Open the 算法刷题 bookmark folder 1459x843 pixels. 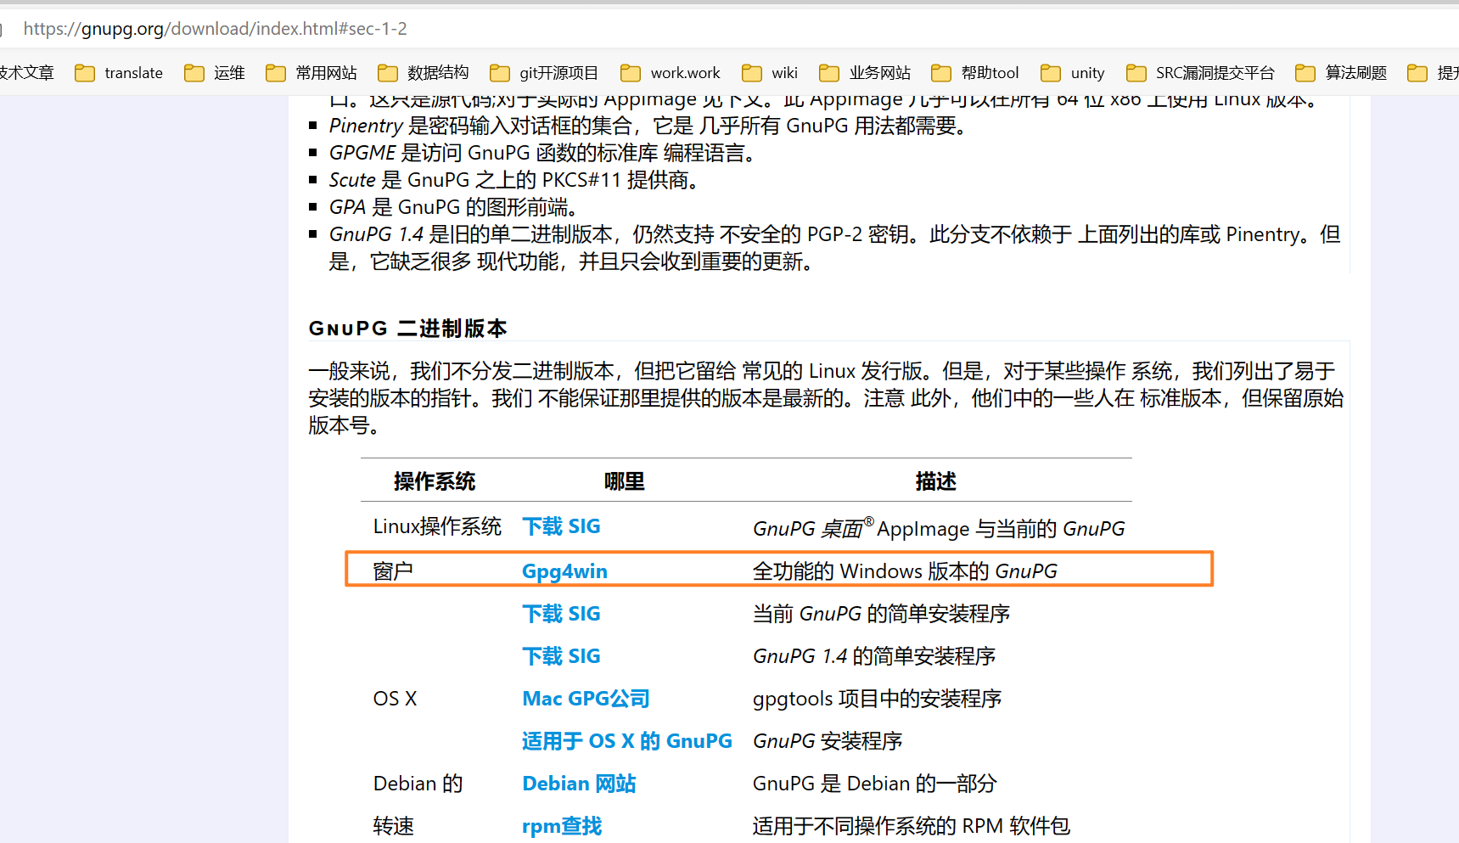click(1341, 73)
